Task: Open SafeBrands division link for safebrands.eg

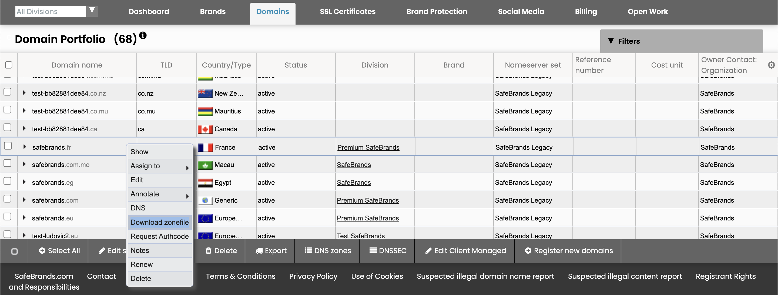Action: coord(354,183)
